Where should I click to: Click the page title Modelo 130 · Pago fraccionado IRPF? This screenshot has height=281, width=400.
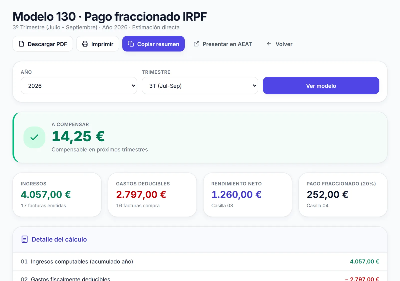pyautogui.click(x=109, y=17)
